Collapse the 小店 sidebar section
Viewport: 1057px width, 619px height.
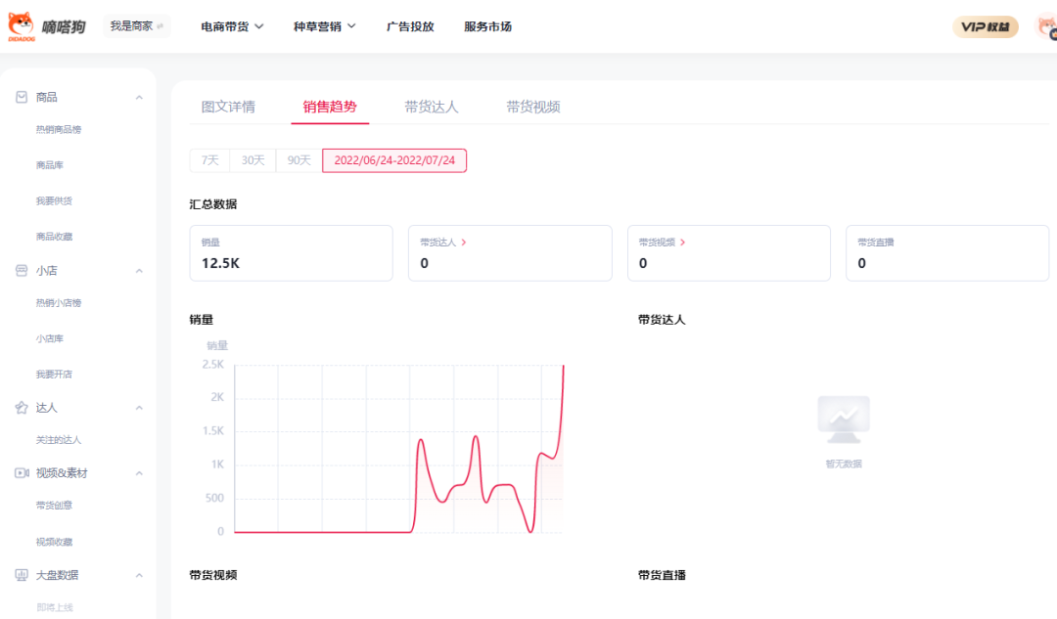click(139, 271)
